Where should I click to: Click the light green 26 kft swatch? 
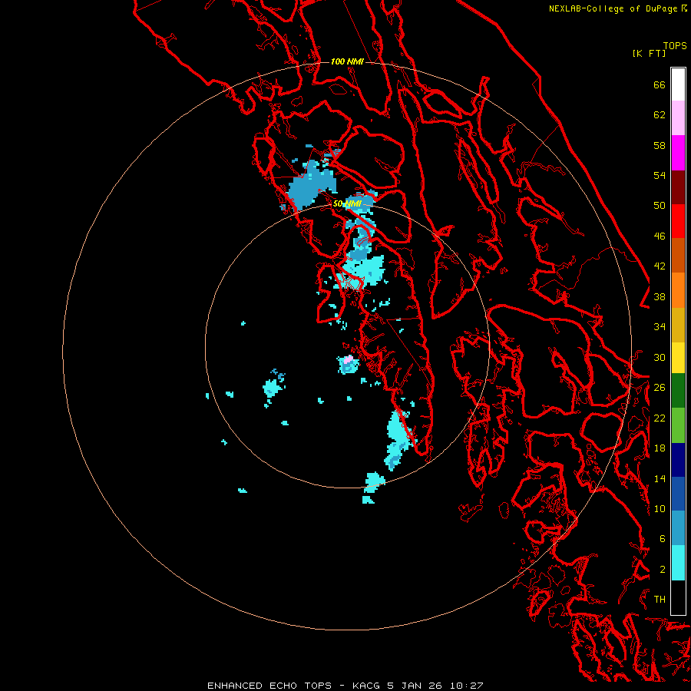(x=678, y=425)
